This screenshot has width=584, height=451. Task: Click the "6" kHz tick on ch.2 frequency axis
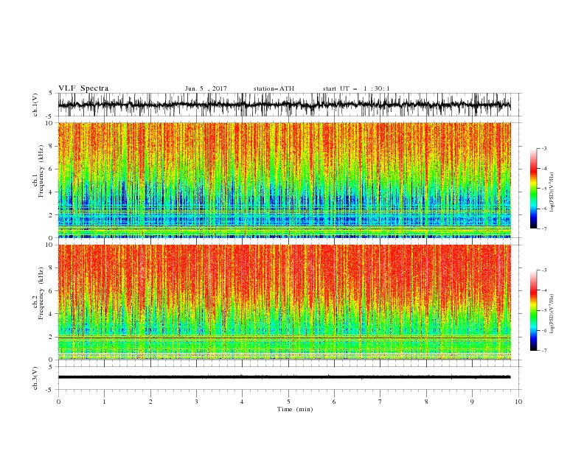pos(52,291)
